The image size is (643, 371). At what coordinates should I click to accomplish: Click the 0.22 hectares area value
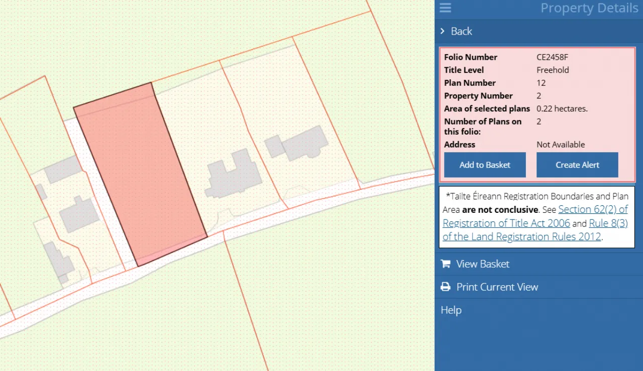click(562, 108)
